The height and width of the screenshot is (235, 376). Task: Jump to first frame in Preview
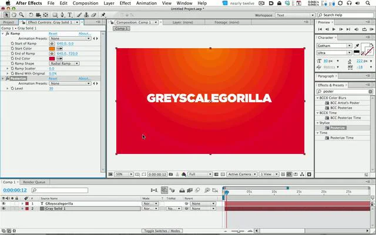point(320,29)
